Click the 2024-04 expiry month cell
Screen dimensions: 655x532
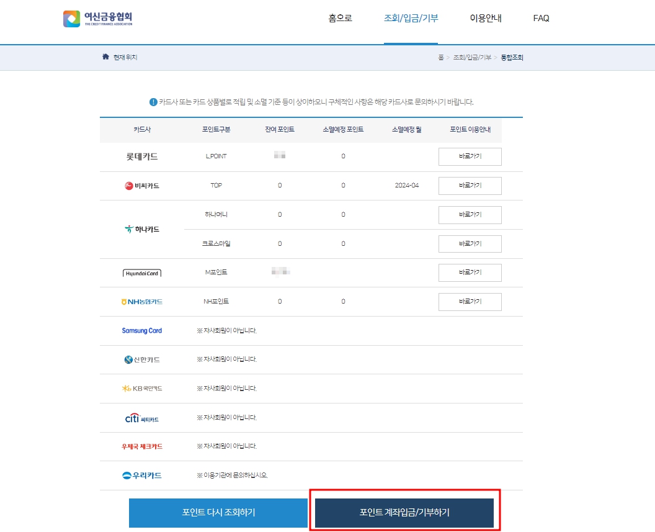[x=406, y=185]
